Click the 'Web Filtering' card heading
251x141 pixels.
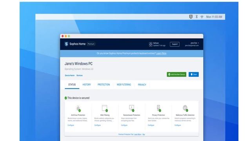click(105, 115)
